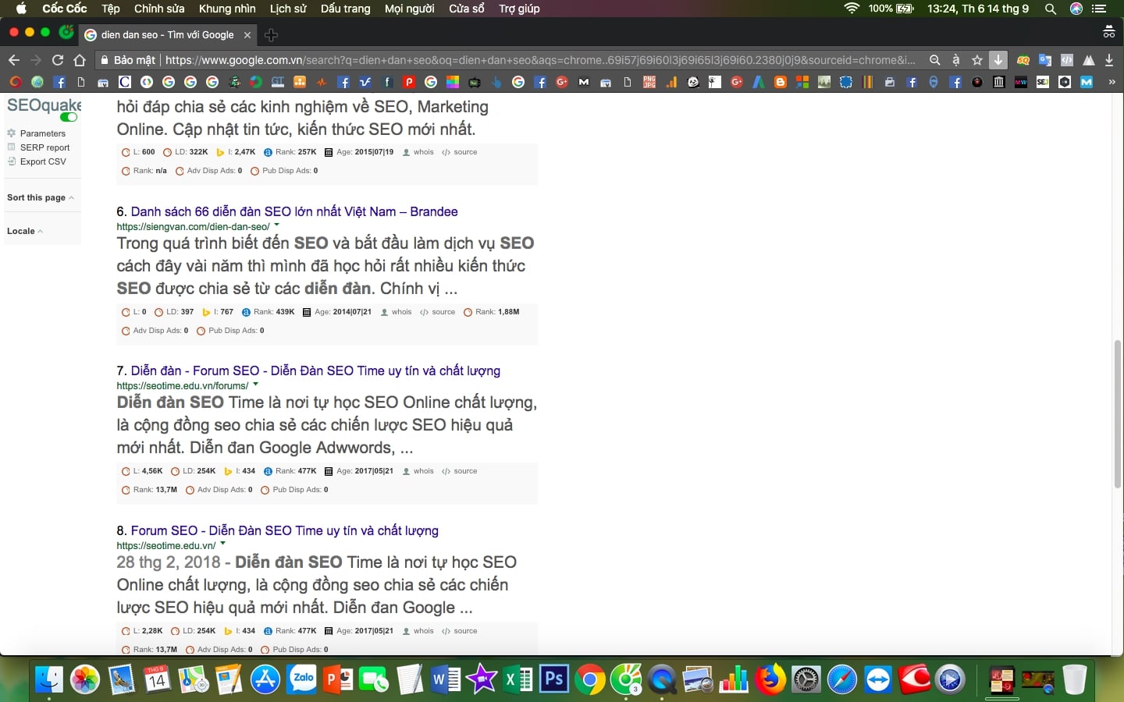Expand the arrow next to seotime.edu.vn/forums/ URL

255,385
